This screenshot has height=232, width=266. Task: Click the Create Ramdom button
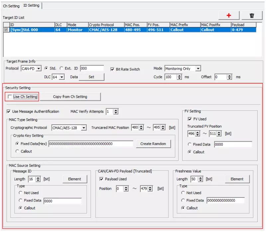(153, 144)
